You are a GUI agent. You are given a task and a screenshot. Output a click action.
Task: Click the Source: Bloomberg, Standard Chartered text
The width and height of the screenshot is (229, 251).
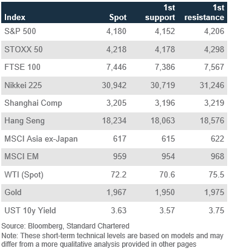65,226
